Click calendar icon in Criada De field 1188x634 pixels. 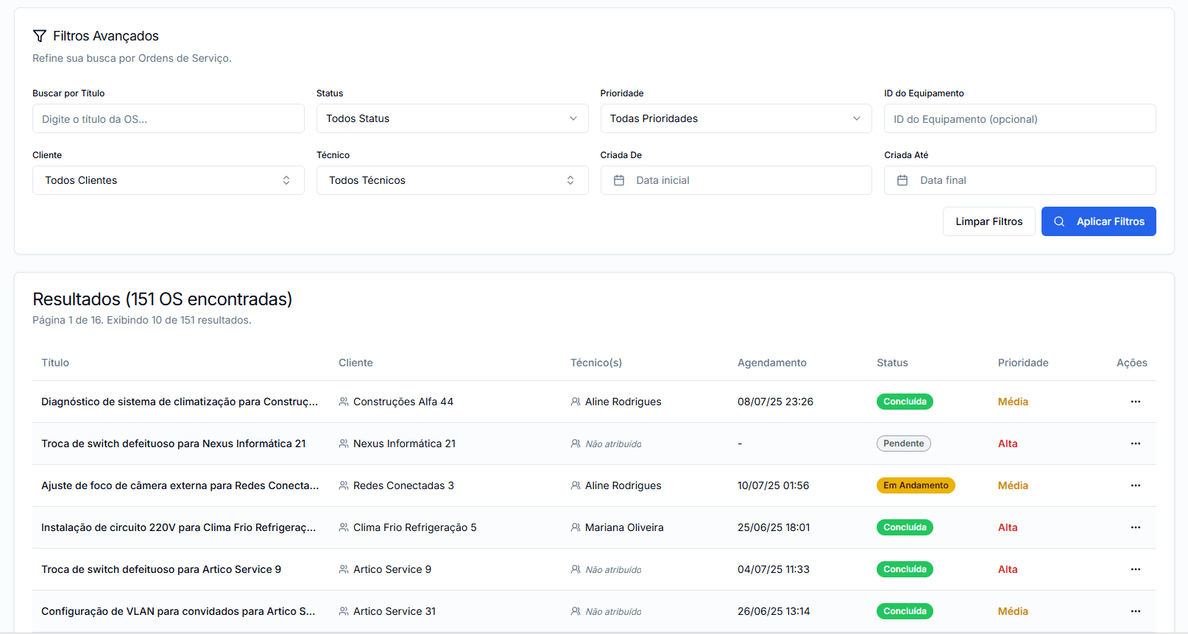pos(619,180)
